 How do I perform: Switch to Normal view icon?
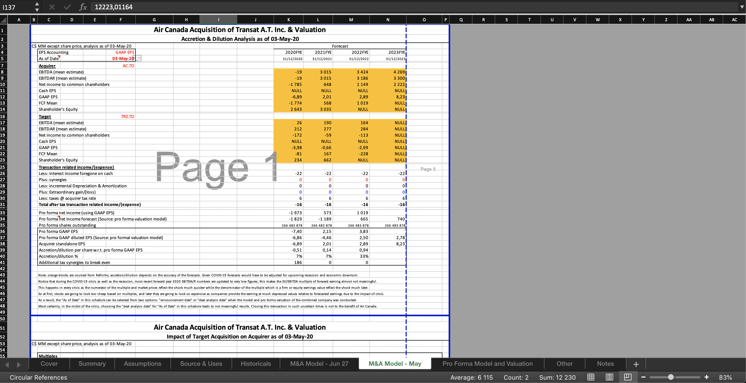[591, 377]
